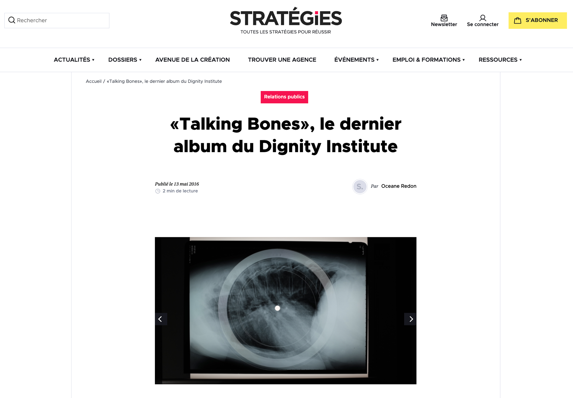Go to previous slide with left arrow
The width and height of the screenshot is (573, 398).
(x=161, y=319)
